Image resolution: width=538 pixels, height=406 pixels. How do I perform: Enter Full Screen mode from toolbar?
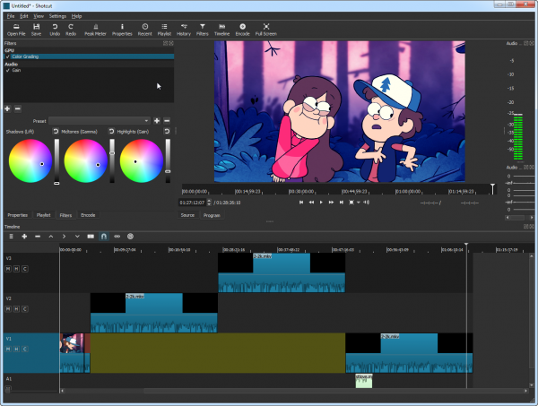coord(266,30)
